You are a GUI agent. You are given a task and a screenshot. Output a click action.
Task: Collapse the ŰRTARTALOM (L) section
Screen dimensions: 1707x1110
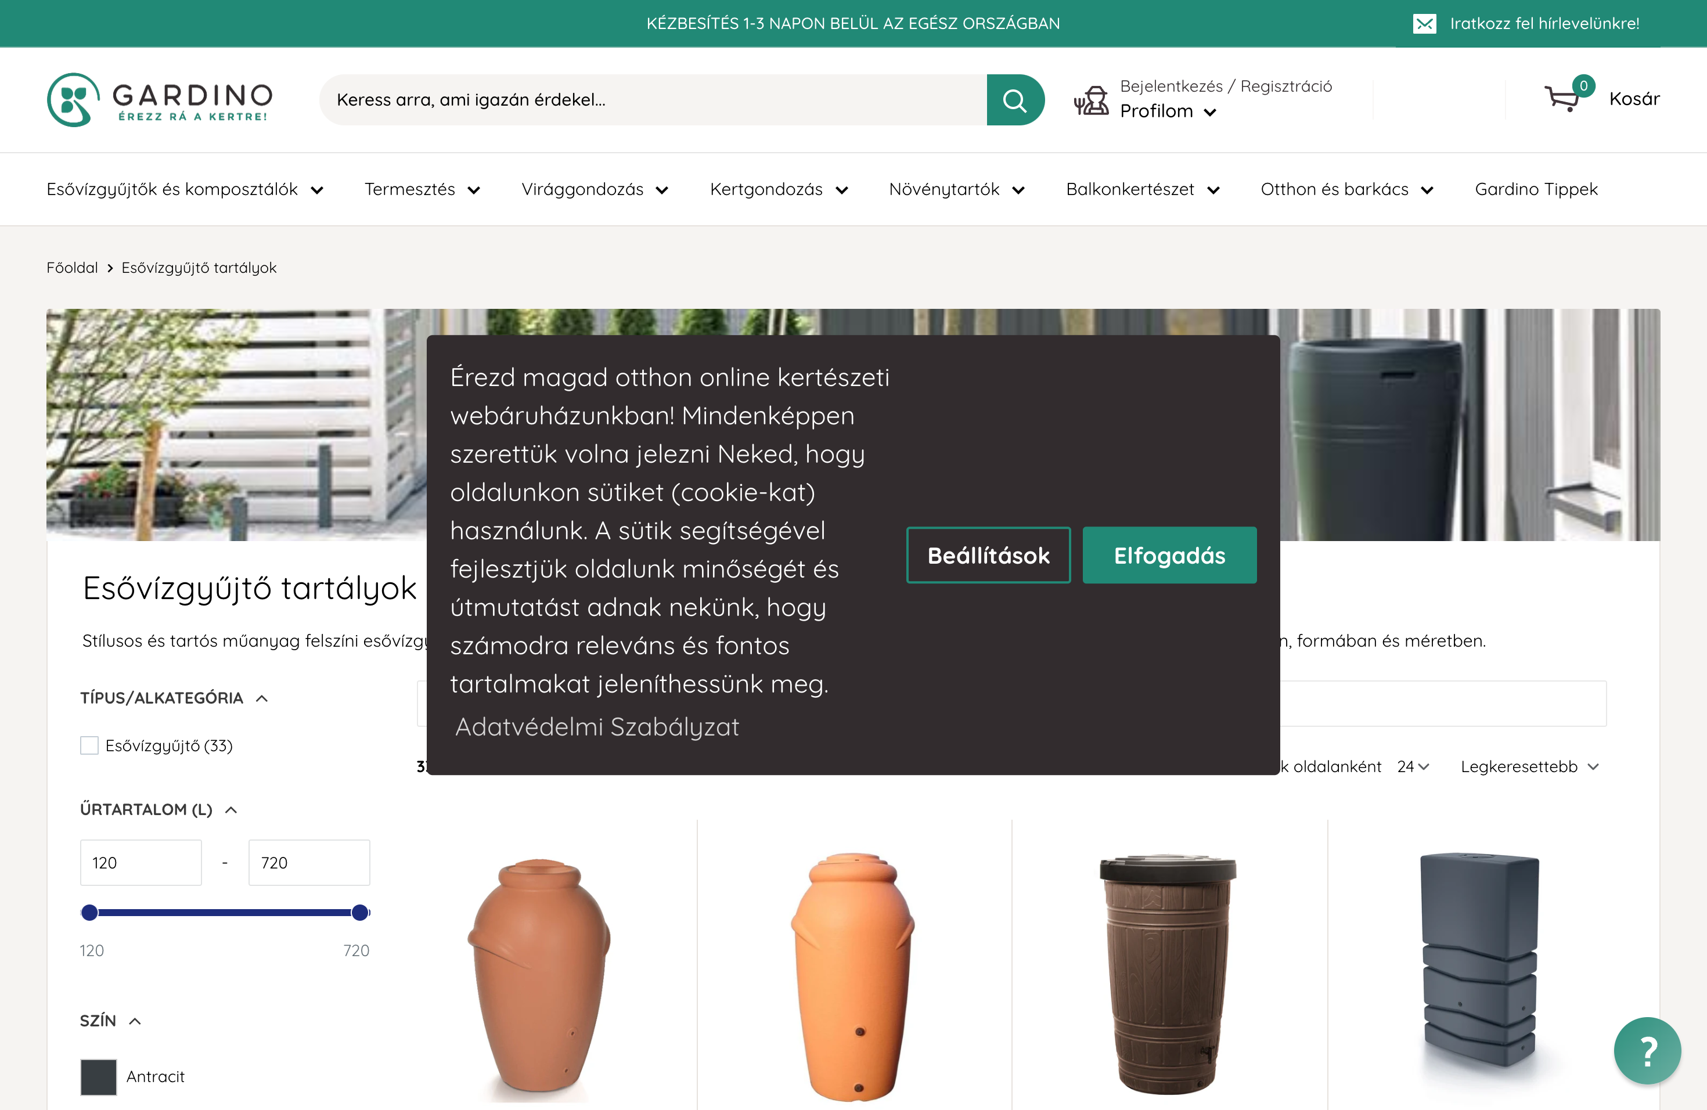point(231,809)
